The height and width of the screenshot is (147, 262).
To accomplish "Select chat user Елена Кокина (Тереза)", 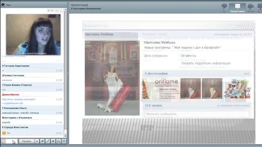I will click(x=17, y=85).
